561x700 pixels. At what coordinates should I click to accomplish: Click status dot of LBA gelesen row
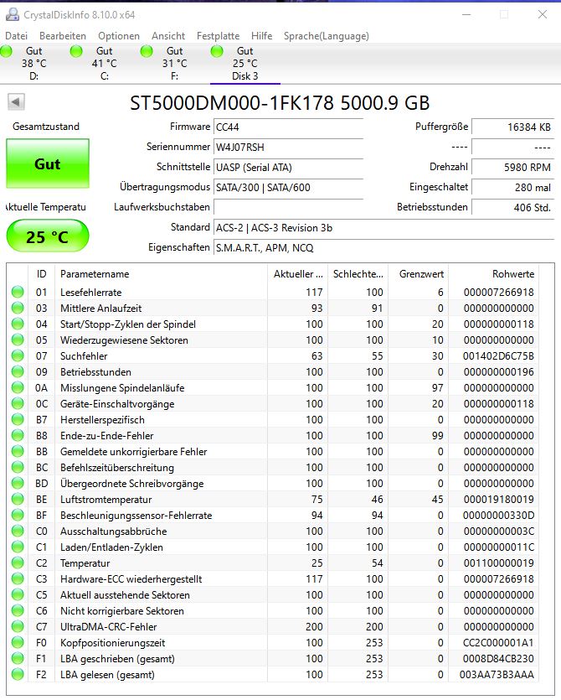[18, 675]
